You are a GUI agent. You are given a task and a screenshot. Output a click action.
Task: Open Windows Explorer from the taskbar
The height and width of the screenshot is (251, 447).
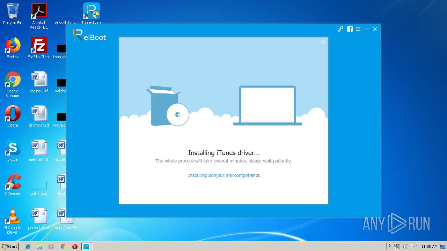pyautogui.click(x=39, y=246)
